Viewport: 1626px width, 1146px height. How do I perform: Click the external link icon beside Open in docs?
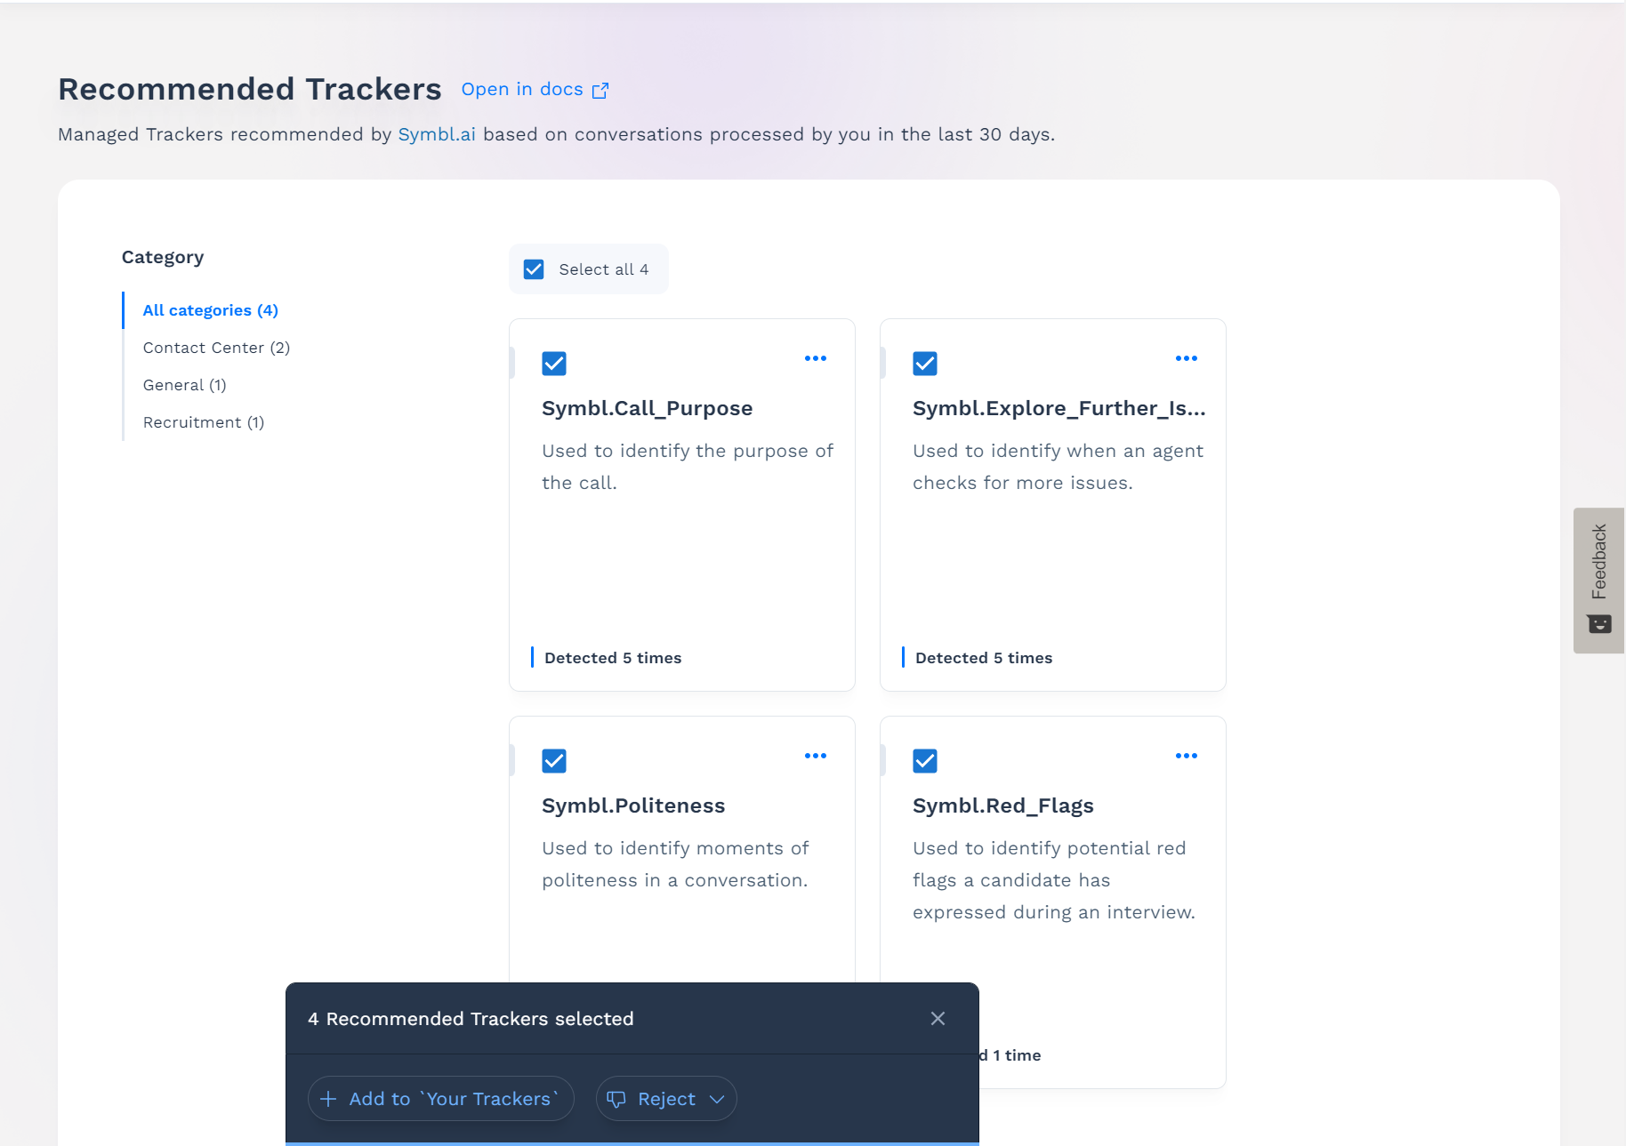(x=600, y=91)
